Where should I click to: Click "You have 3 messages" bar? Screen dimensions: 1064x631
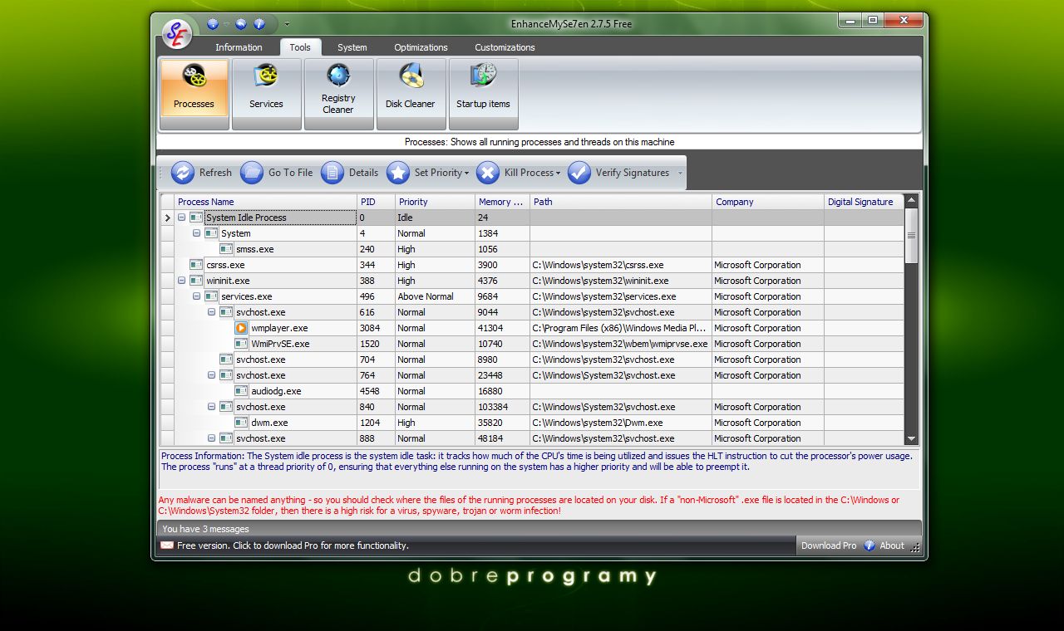539,529
